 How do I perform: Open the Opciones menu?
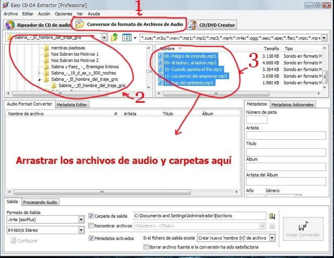(x=64, y=14)
